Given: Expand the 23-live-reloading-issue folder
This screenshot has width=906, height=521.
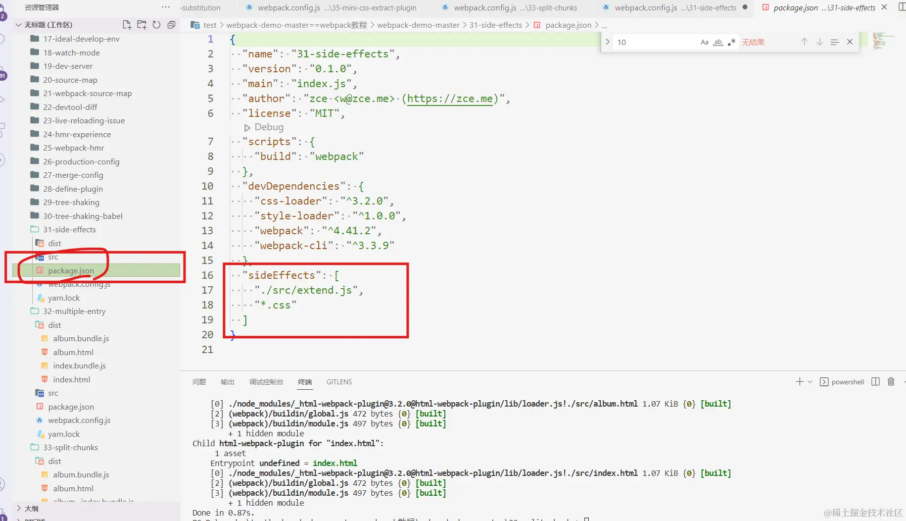Looking at the screenshot, I should (84, 120).
